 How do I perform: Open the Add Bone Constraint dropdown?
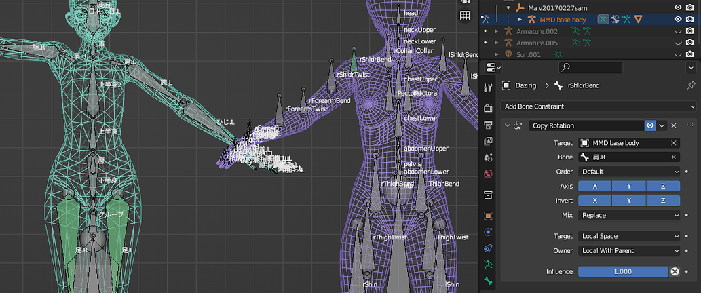tap(598, 106)
